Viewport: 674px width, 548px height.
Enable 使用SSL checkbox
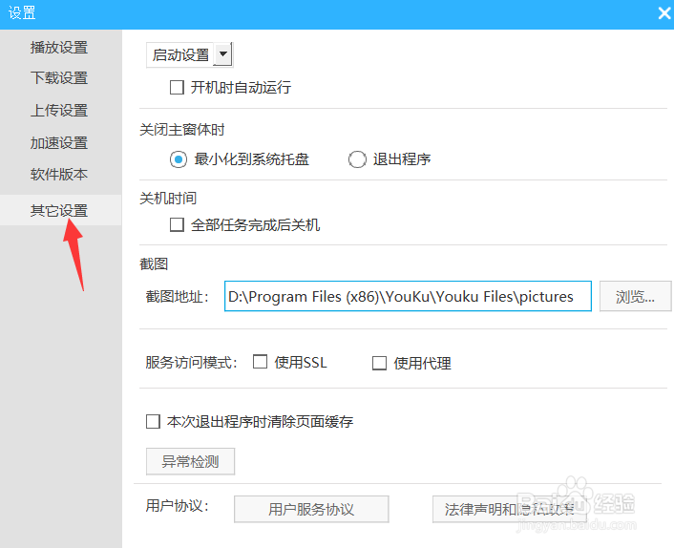(260, 362)
